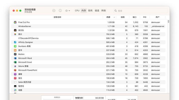Screen dimensions: 179x100
Task: Select the WindowServer process row
Action: [88, 26]
